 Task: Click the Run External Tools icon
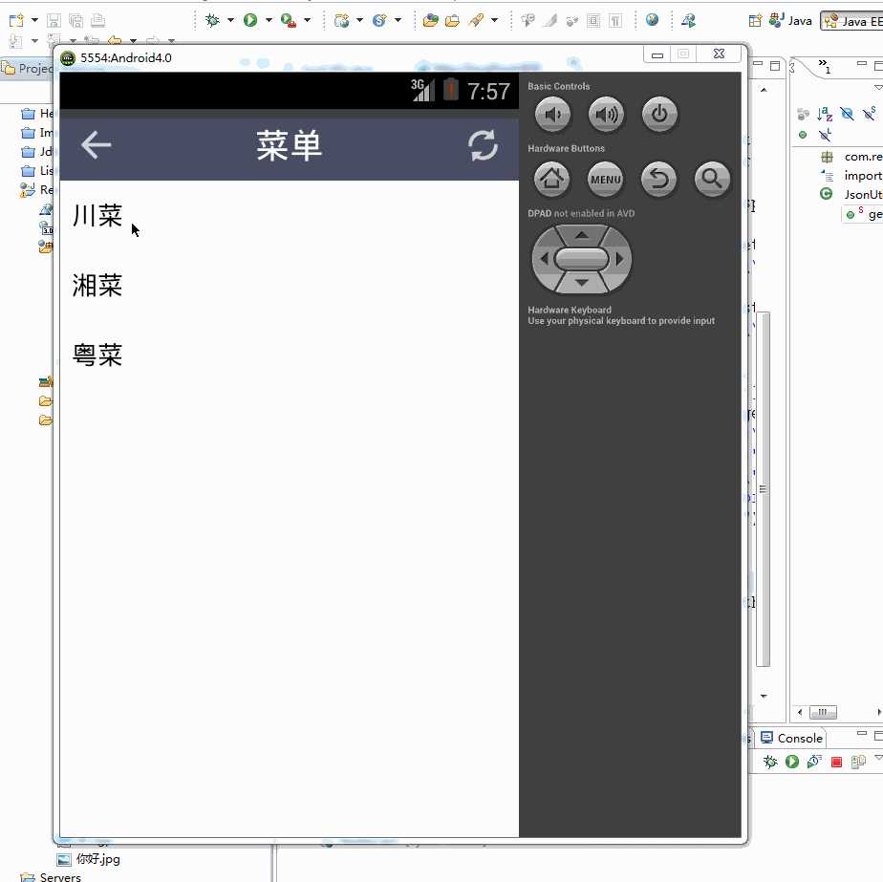point(289,21)
